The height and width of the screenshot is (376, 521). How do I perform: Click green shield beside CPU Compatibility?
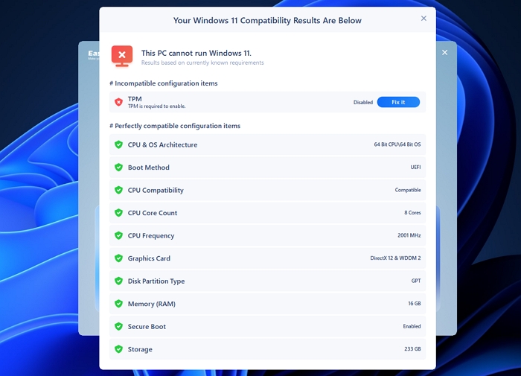pyautogui.click(x=118, y=190)
